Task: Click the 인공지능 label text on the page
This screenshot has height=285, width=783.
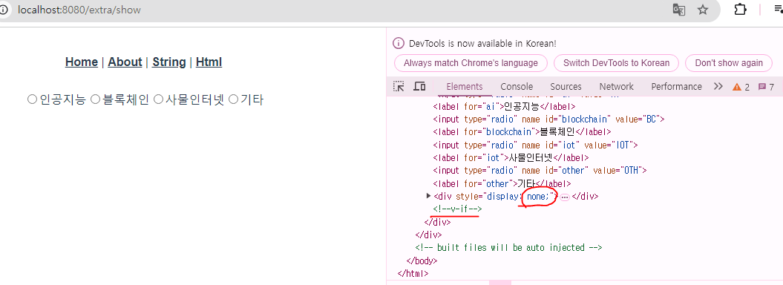Action: click(63, 100)
